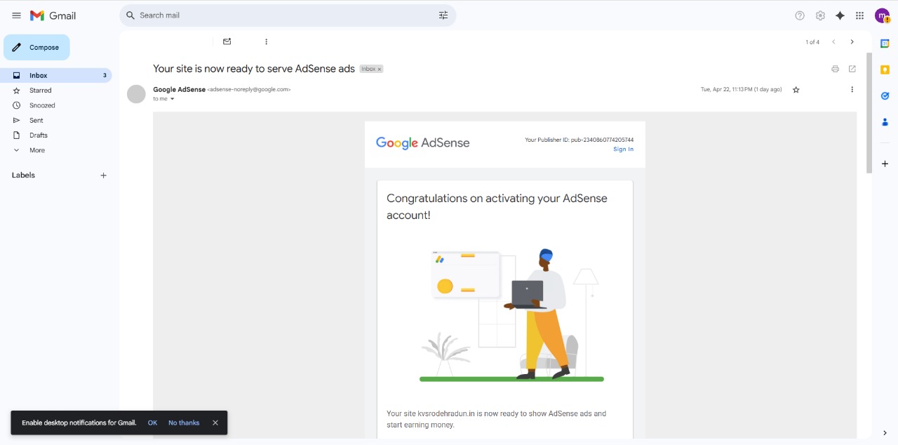The height and width of the screenshot is (445, 898).
Task: Click the kvsrodehradun.in site link
Action: 445,413
